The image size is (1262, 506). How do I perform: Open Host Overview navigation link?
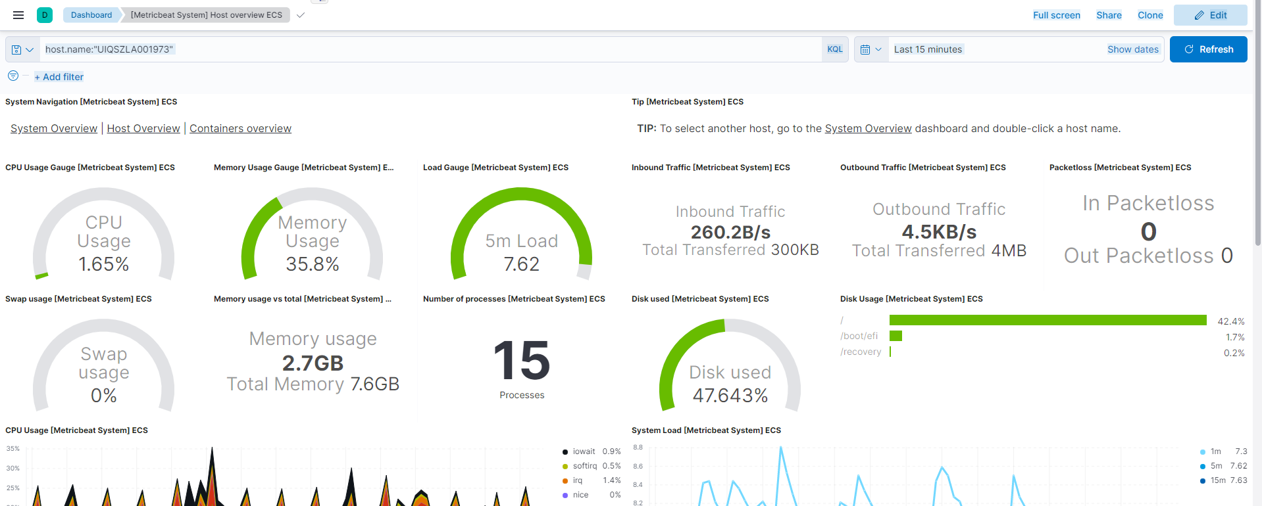click(143, 128)
